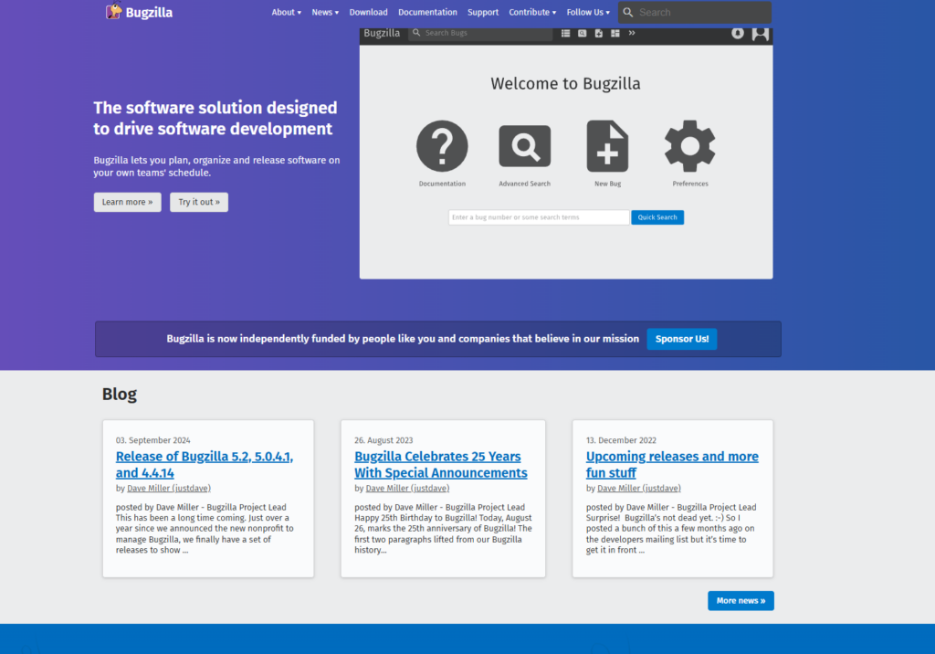Open the Support menu item
The width and height of the screenshot is (935, 654).
click(x=483, y=13)
